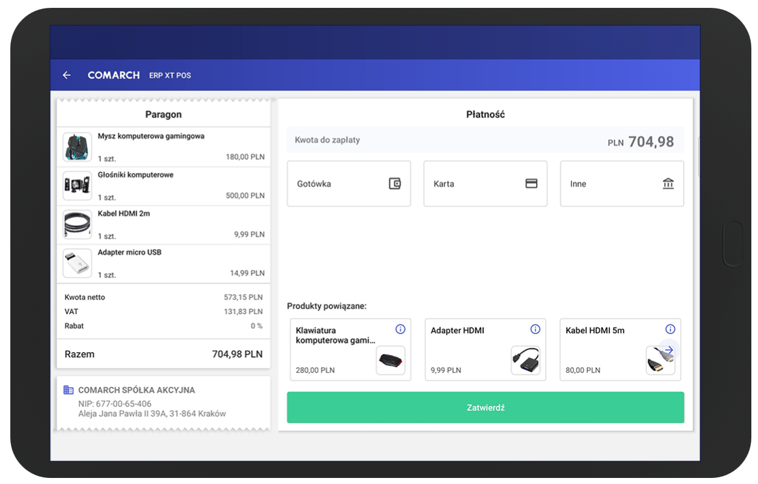
Task: Click the COMARCH logo in header
Action: [114, 75]
